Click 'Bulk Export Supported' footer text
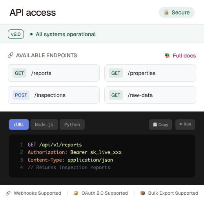Image resolution: width=204 pixels, height=201 pixels. [x=173, y=193]
